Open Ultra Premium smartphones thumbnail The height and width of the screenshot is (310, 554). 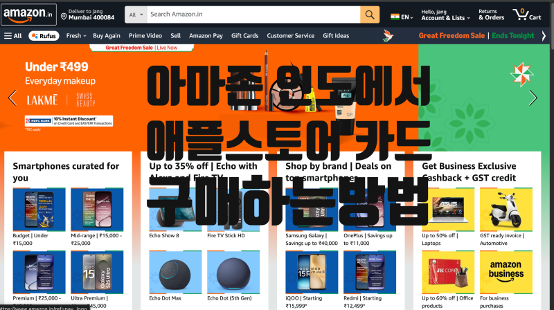click(x=97, y=272)
